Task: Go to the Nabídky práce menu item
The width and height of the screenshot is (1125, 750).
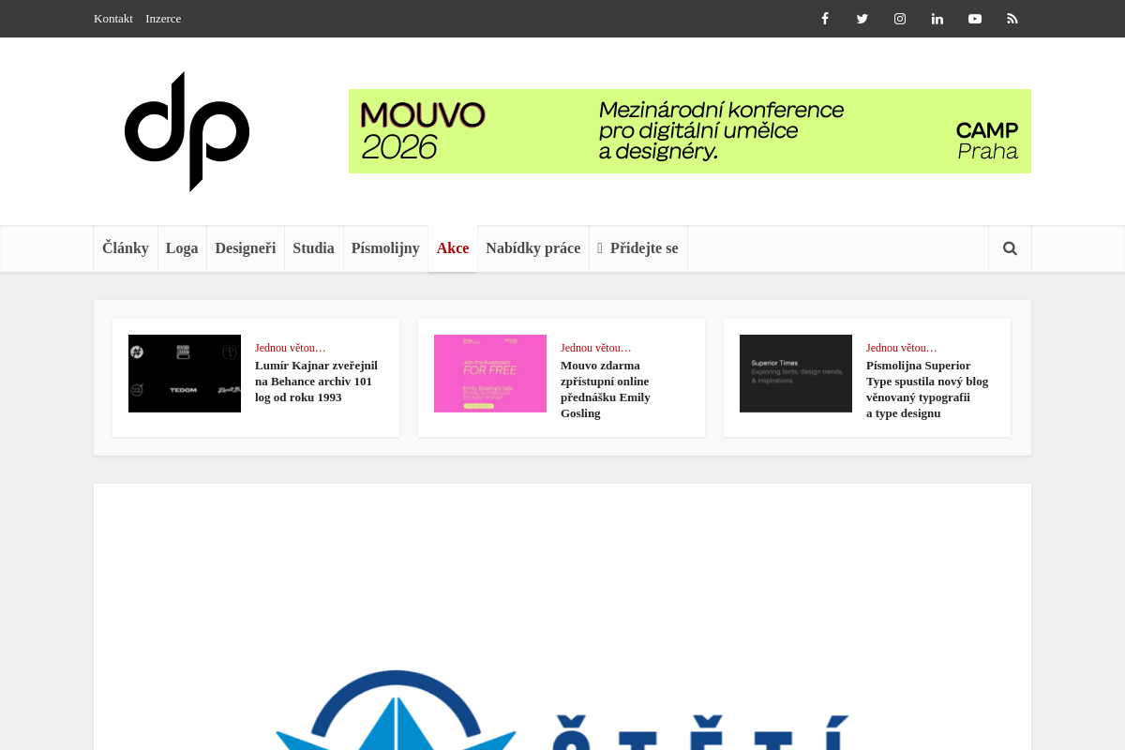Action: (533, 248)
